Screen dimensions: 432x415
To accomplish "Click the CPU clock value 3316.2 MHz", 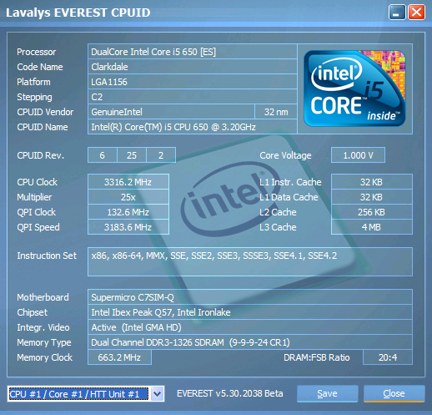I will click(128, 182).
